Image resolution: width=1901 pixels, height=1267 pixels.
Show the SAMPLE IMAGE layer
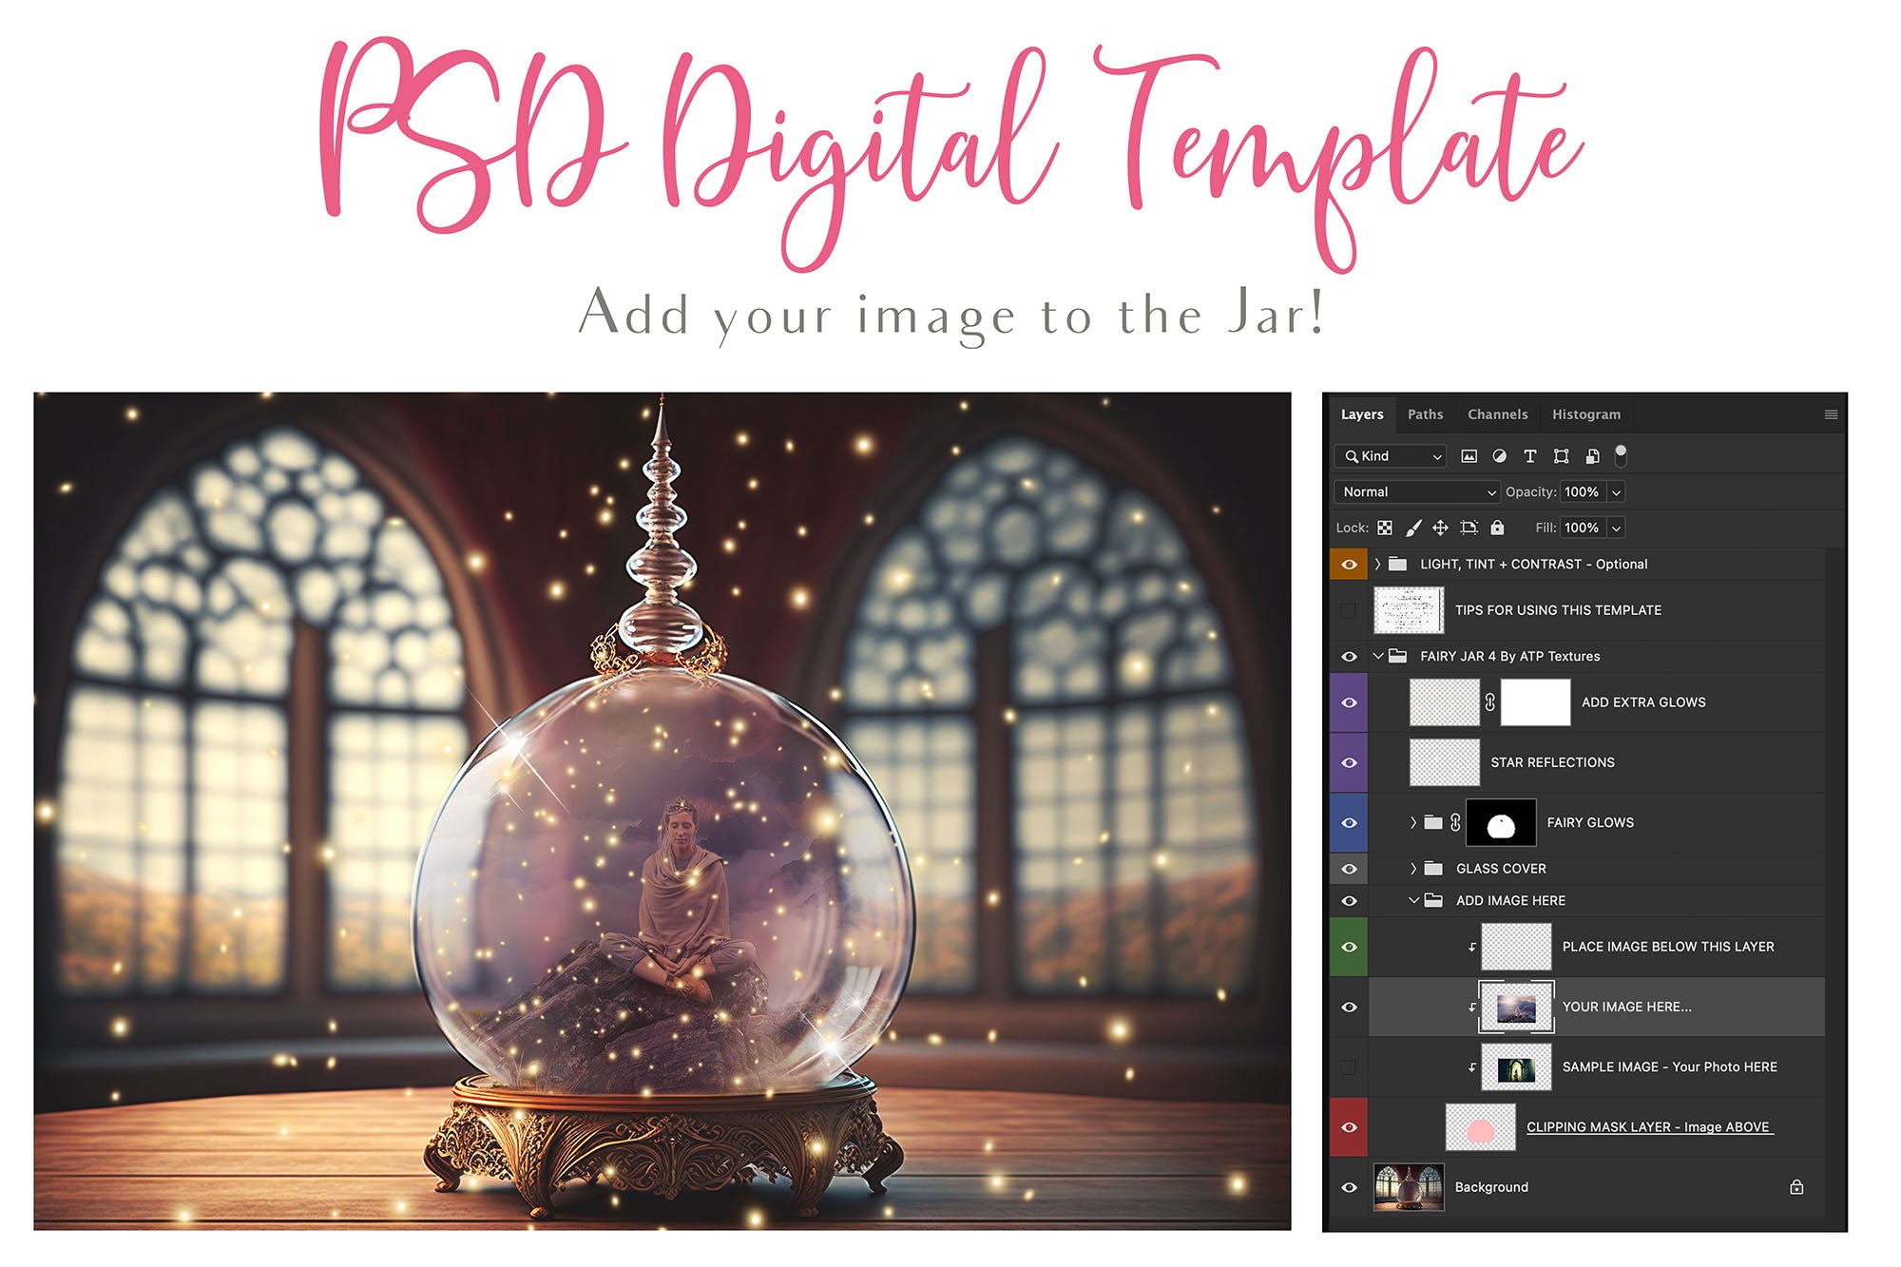point(1349,1066)
